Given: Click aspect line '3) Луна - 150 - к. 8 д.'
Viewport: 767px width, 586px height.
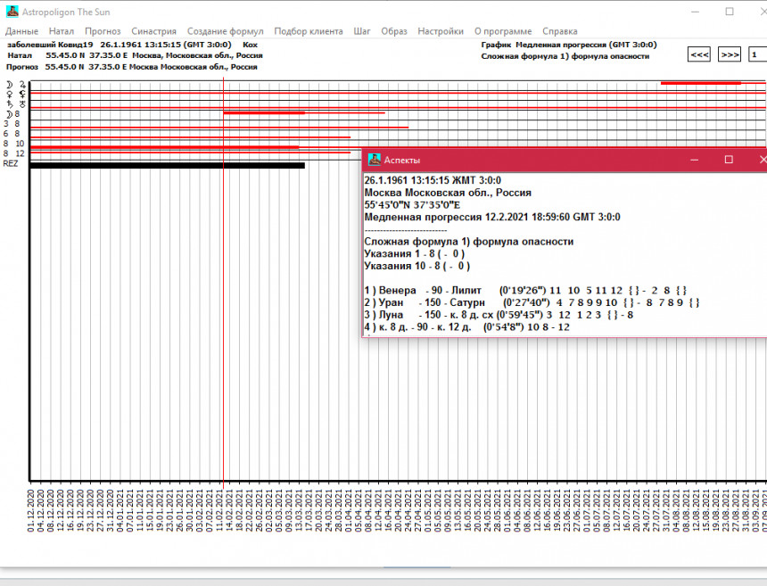Looking at the screenshot, I should pos(499,315).
